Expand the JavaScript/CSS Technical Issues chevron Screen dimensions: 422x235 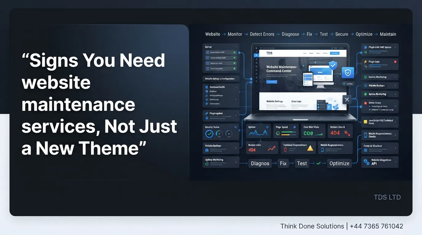tap(395, 121)
